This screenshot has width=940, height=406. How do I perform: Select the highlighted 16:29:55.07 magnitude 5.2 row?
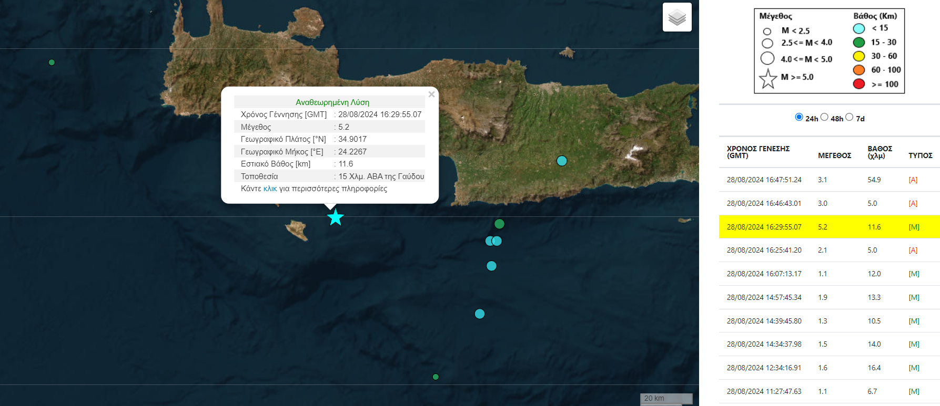(828, 227)
